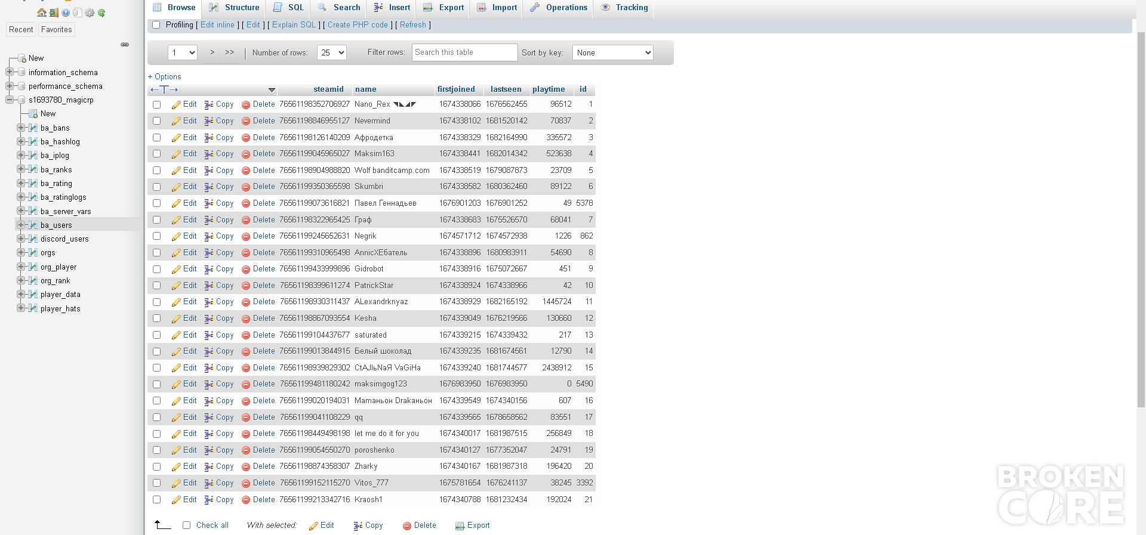This screenshot has height=535, width=1146.
Task: Open phpMyAdmin documentation help icon
Action: click(66, 13)
